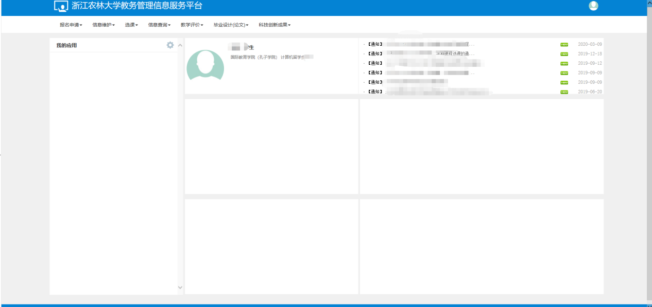Click the NEW badge on 2019-12-18 notice
The width and height of the screenshot is (652, 307).
564,54
